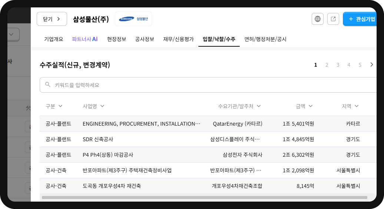Click QatarEnergy (카타르) client cell
The height and width of the screenshot is (209, 384).
(x=238, y=124)
